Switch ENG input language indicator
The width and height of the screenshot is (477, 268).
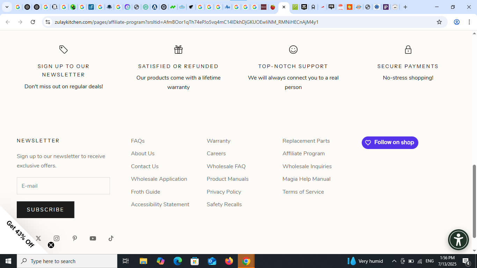430,261
